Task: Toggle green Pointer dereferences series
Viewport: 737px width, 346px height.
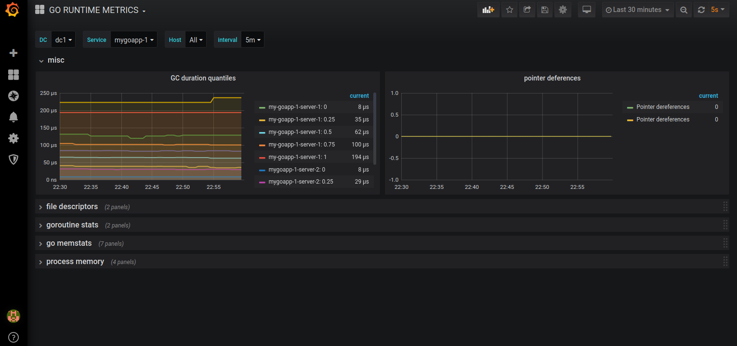Action: point(663,107)
